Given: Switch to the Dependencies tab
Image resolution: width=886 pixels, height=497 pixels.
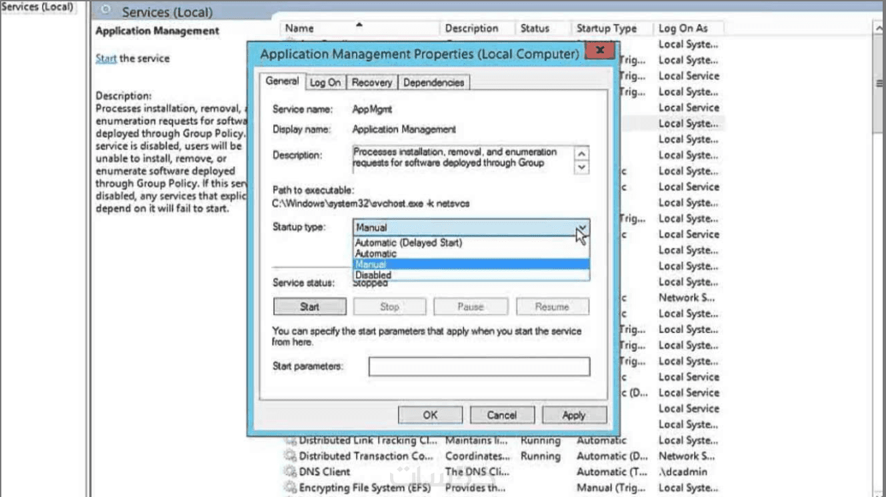Looking at the screenshot, I should [433, 83].
